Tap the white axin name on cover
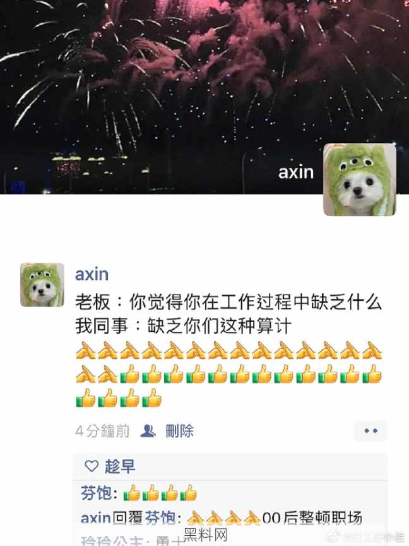409x546 pixels. coord(296,172)
